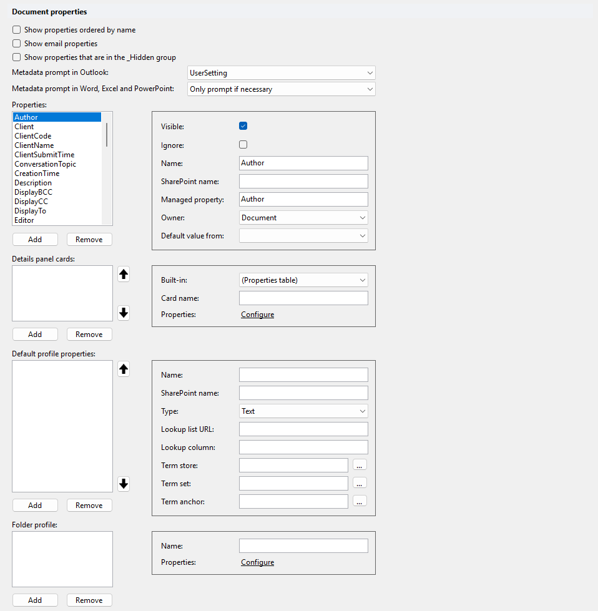Viewport: 598px width, 611px height.
Task: Expand the Built-in dropdown
Action: 303,280
